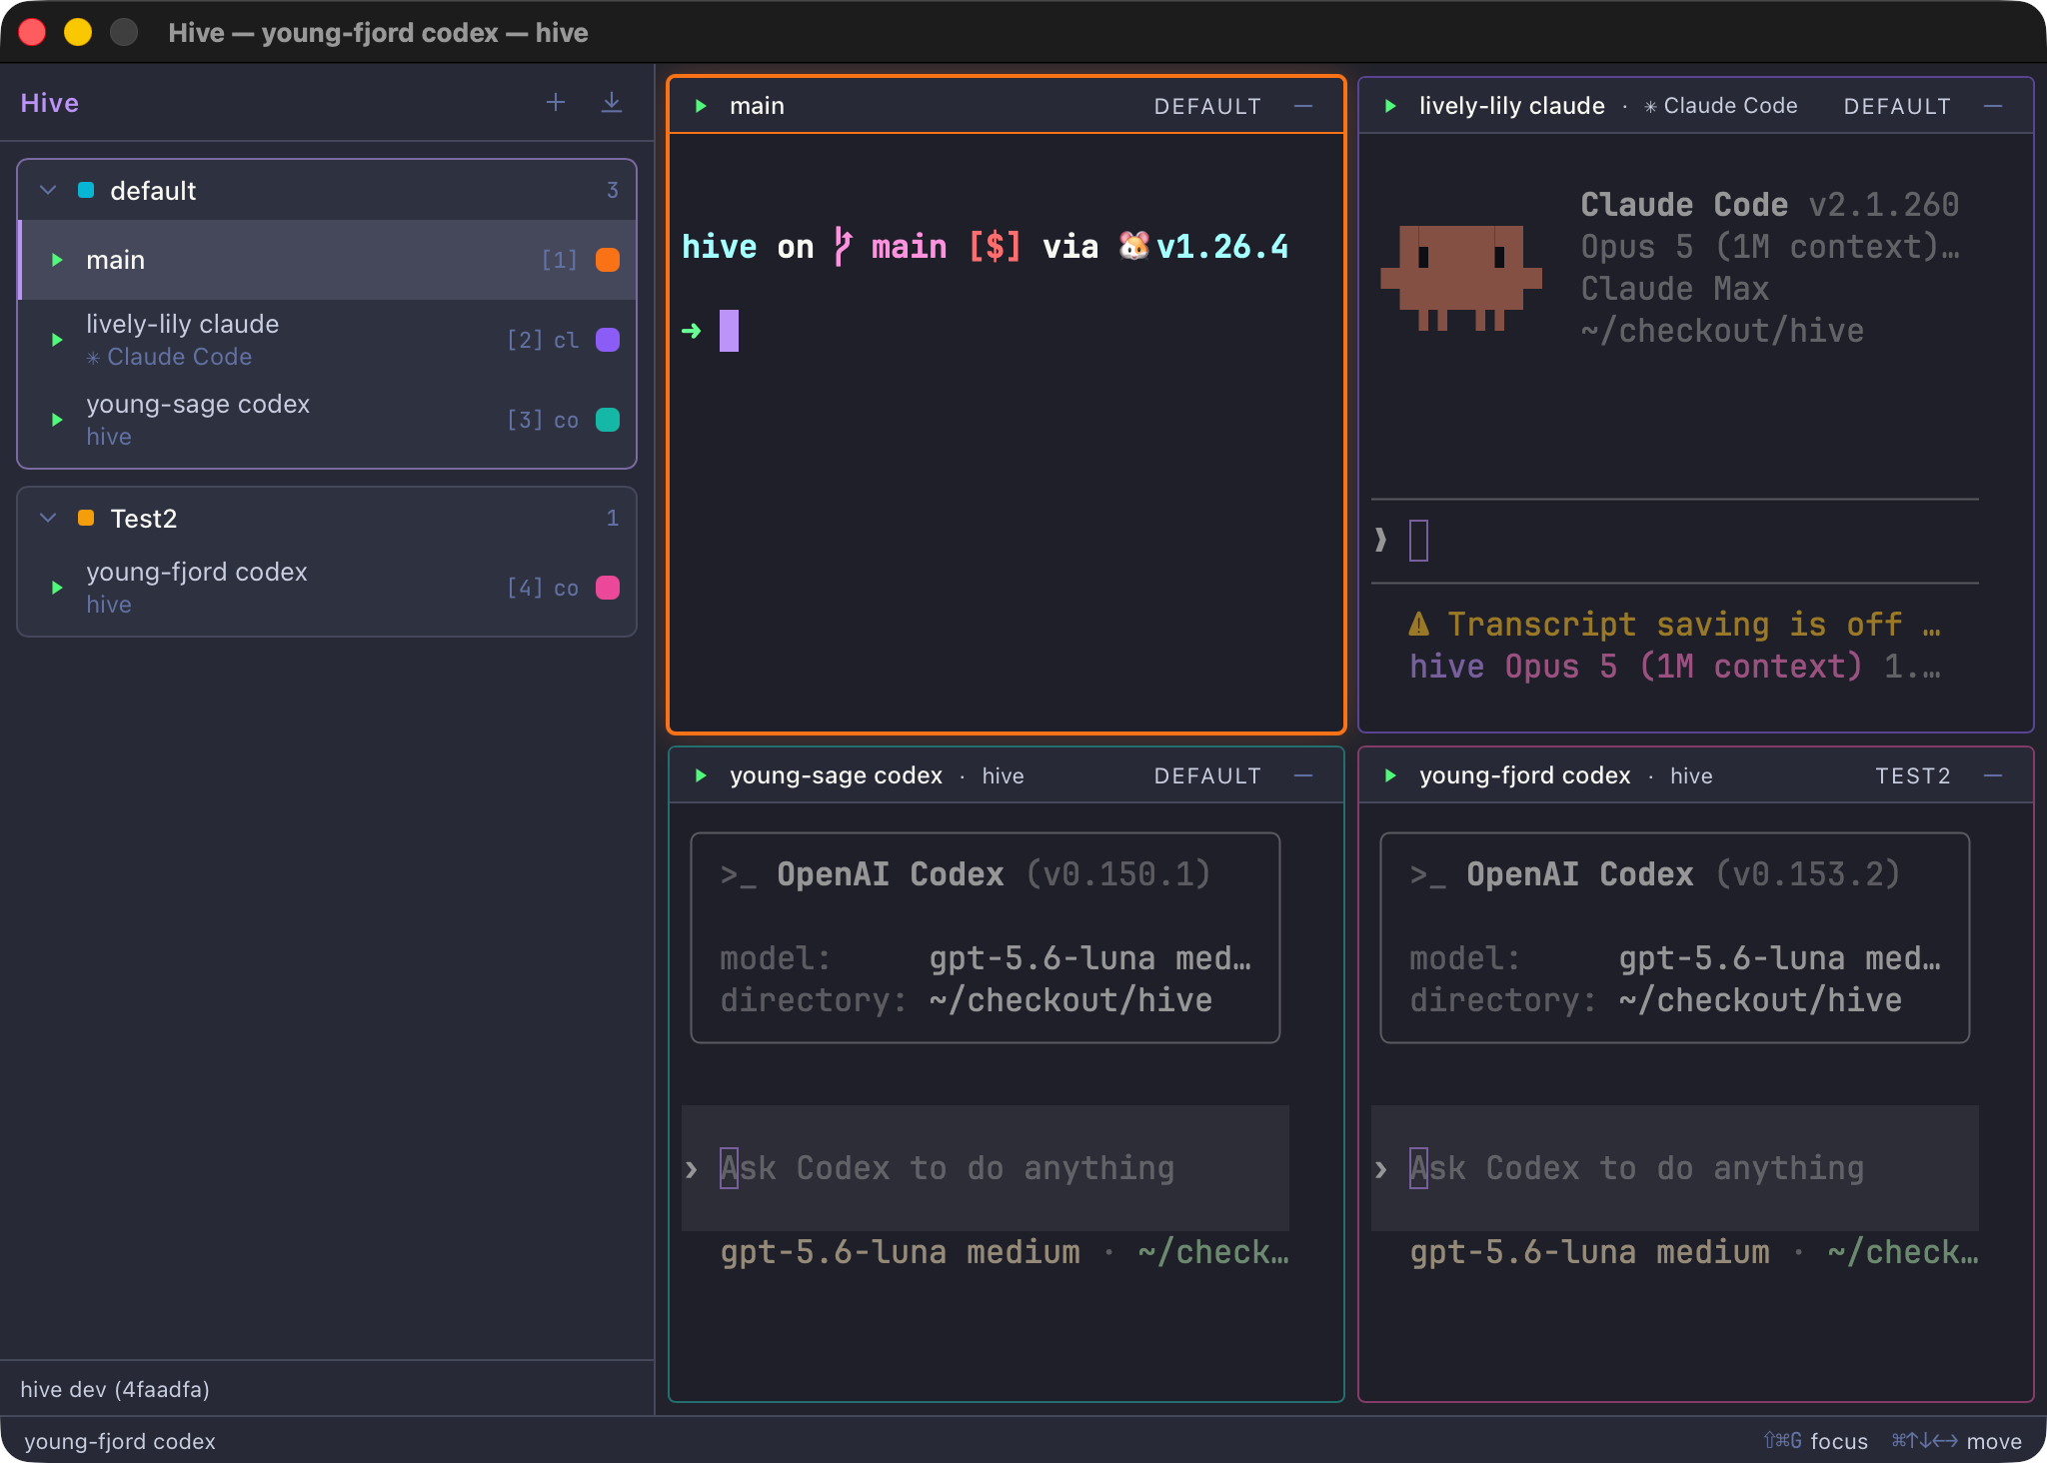
Task: Click default group count 3
Action: pos(613,190)
